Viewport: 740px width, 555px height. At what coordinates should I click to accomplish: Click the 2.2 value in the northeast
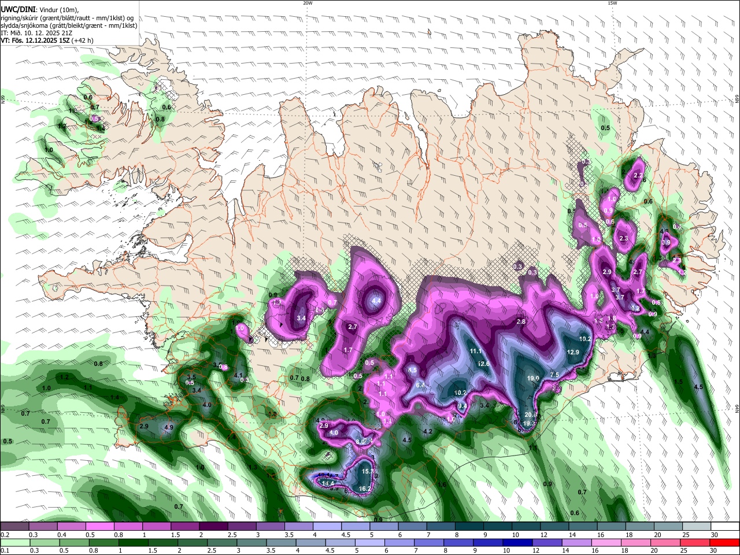coord(639,175)
